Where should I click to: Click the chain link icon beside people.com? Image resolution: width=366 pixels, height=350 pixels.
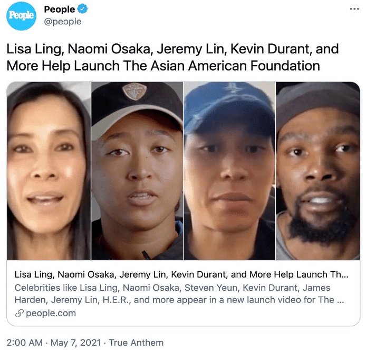20,314
